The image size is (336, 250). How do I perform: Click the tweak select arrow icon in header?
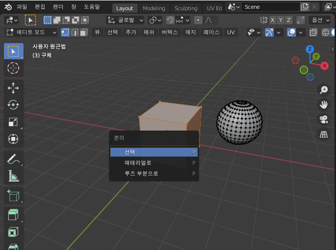point(30,20)
